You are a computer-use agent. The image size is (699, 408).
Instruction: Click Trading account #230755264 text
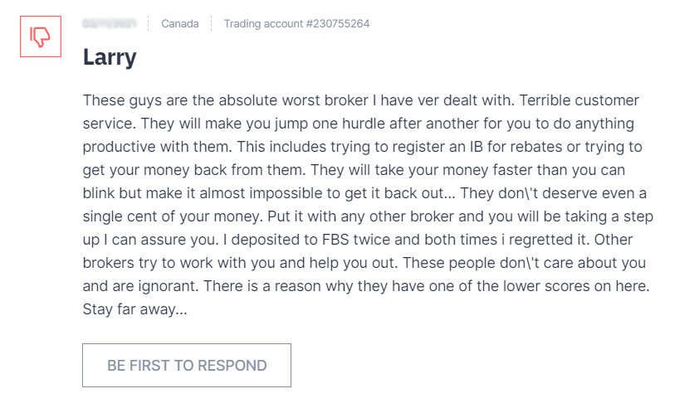[x=296, y=23]
